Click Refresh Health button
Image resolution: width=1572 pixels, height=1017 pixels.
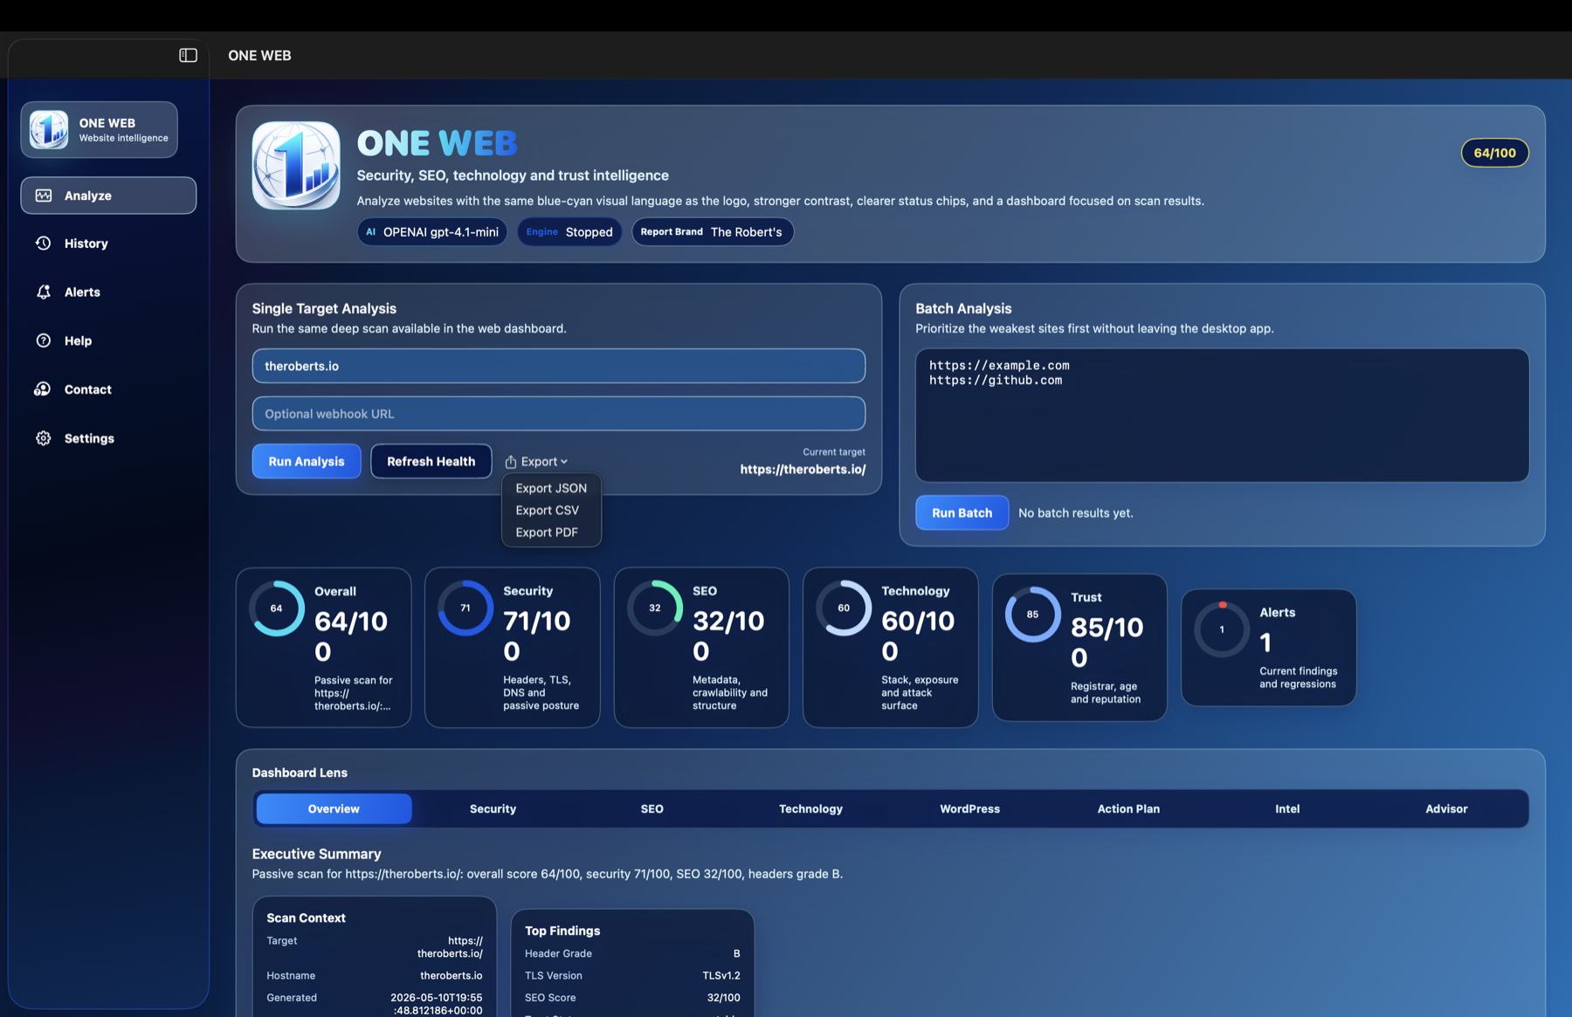tap(431, 461)
